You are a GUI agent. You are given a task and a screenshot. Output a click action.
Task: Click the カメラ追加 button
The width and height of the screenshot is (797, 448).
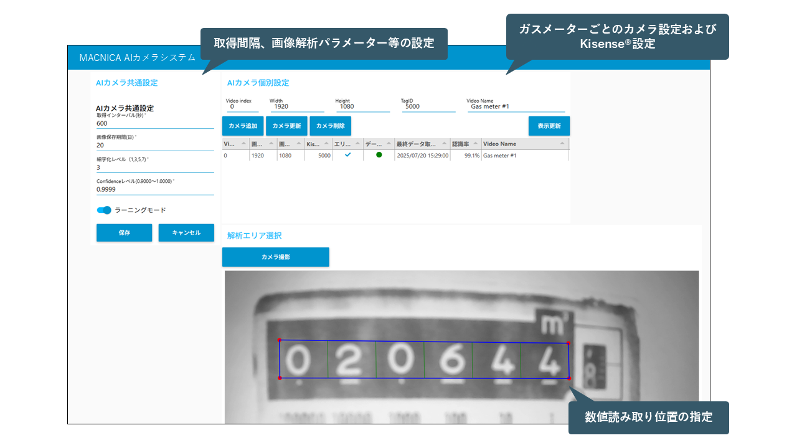(243, 126)
